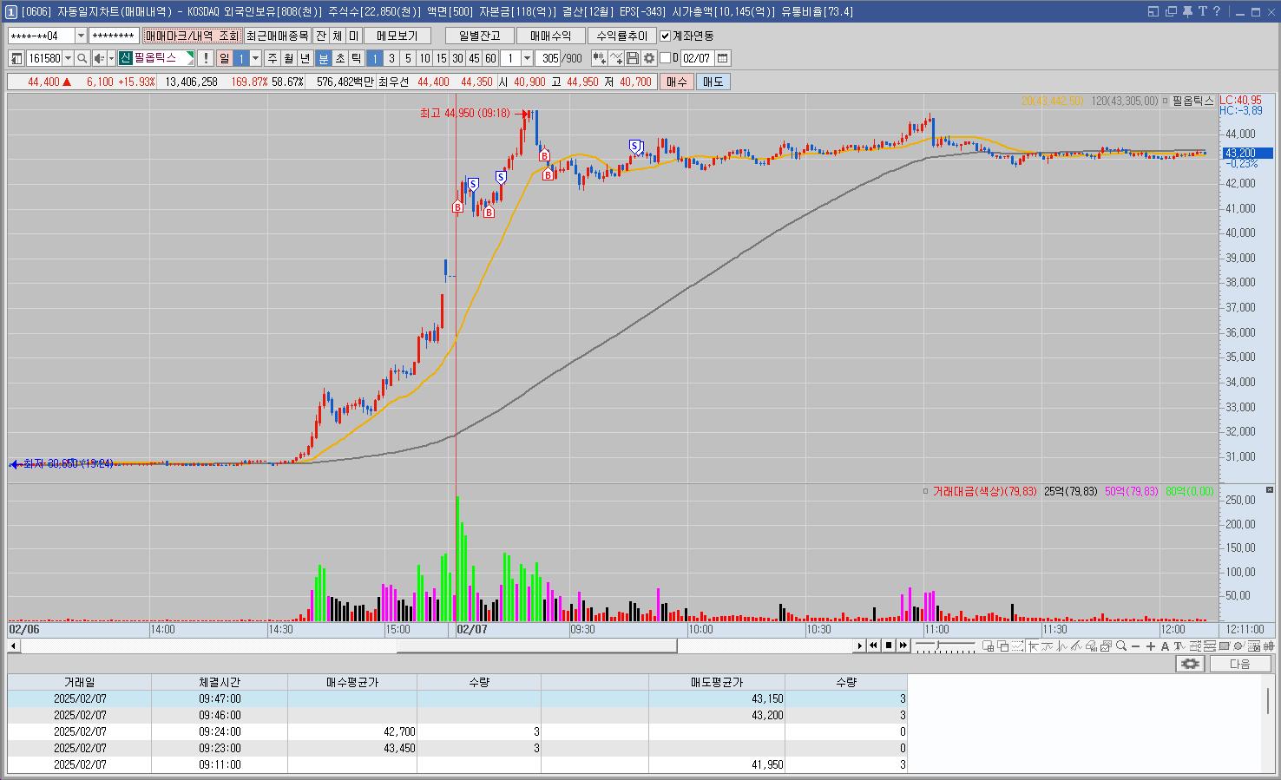Select the 5-minute interval button
The height and width of the screenshot is (780, 1281).
coord(408,58)
